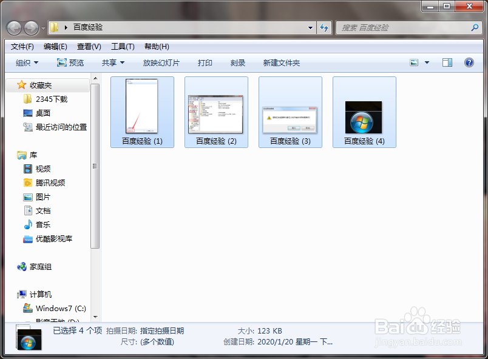This screenshot has width=488, height=359.
Task: Open the 帮助(H) menu
Action: pyautogui.click(x=157, y=47)
